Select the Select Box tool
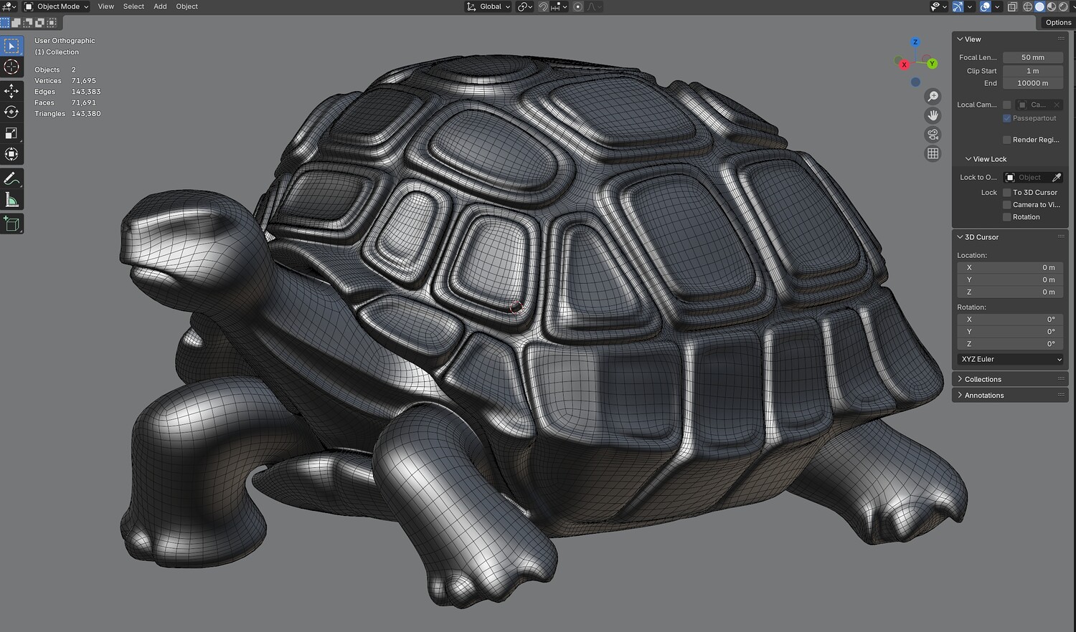This screenshot has height=632, width=1076. click(11, 46)
